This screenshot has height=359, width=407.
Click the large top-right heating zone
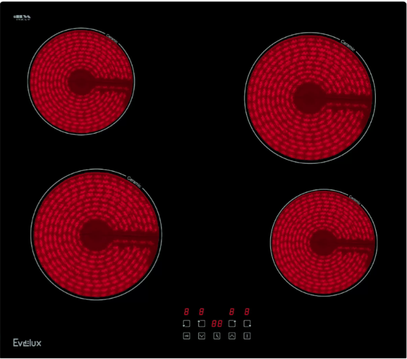311,97
